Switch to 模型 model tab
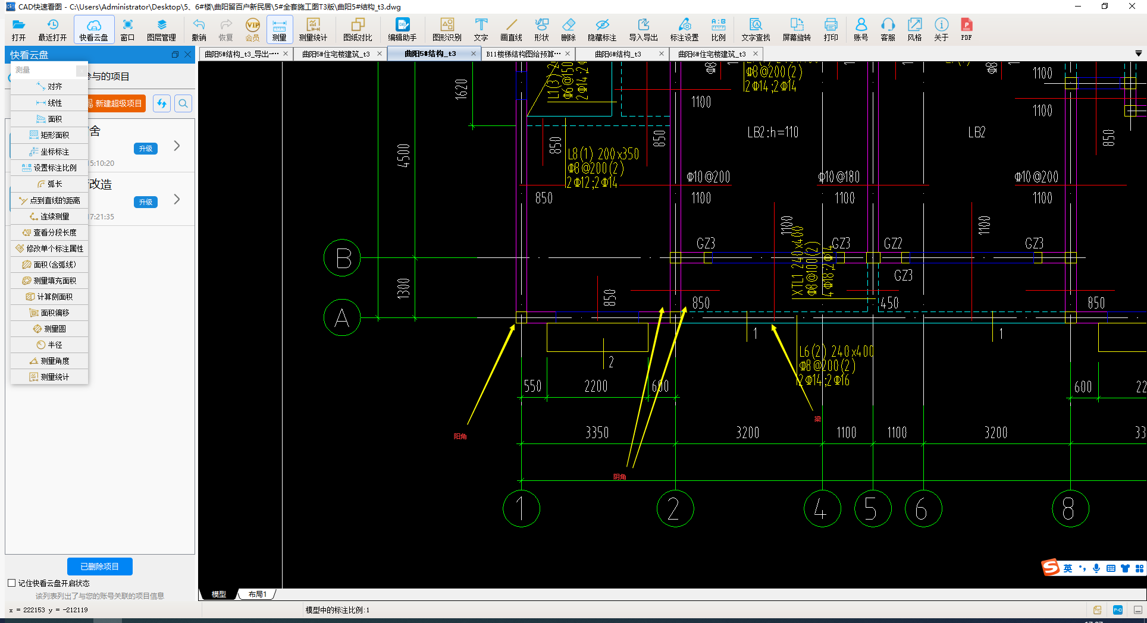This screenshot has width=1147, height=623. coord(219,594)
